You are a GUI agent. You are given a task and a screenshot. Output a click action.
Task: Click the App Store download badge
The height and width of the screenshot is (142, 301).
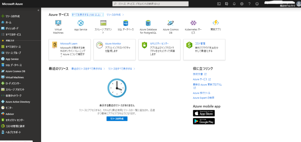point(204,113)
